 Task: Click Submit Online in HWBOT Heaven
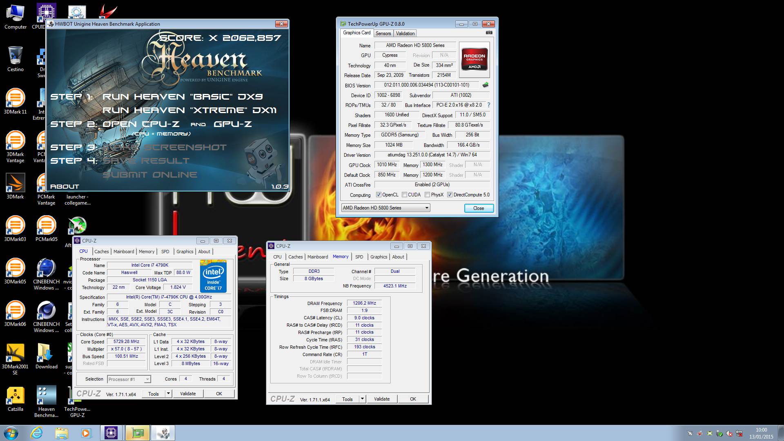tap(150, 175)
